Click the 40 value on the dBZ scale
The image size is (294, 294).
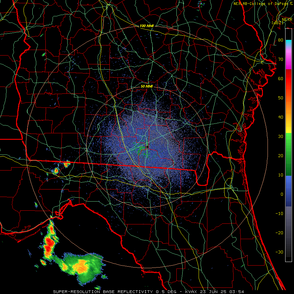coord(281,117)
